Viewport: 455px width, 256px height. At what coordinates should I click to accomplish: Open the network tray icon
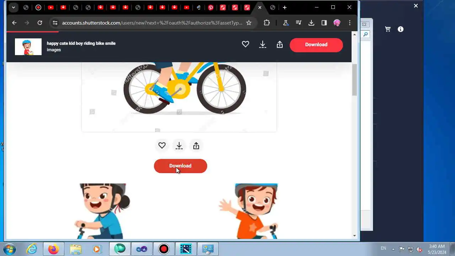(x=411, y=249)
